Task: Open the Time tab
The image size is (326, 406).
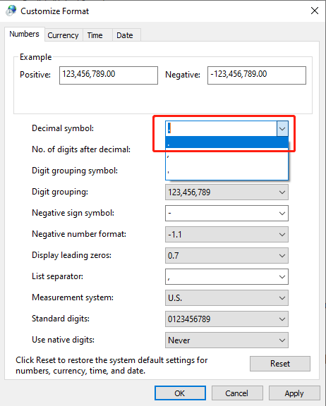Action: pyautogui.click(x=95, y=35)
